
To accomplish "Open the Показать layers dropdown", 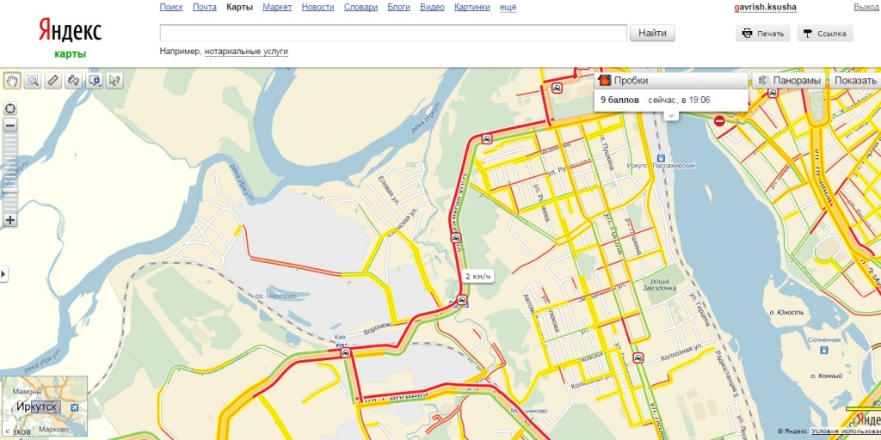I will pyautogui.click(x=854, y=80).
